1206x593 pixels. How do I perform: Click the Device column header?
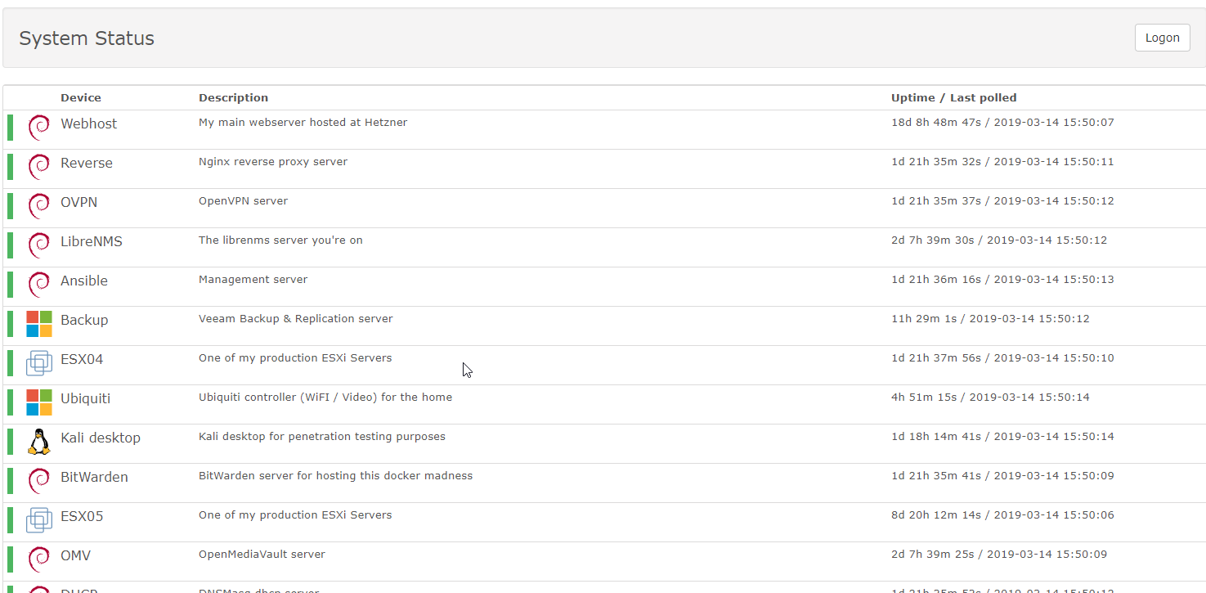tap(81, 97)
